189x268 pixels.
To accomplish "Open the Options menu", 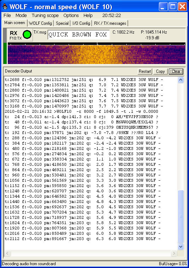I will tap(71, 16).
